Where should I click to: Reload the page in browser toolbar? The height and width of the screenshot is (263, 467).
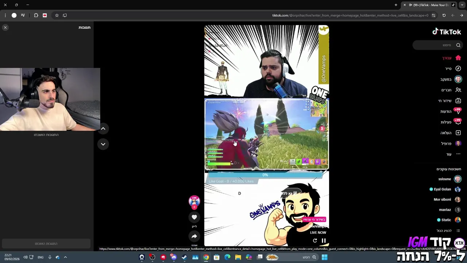tap(444, 15)
